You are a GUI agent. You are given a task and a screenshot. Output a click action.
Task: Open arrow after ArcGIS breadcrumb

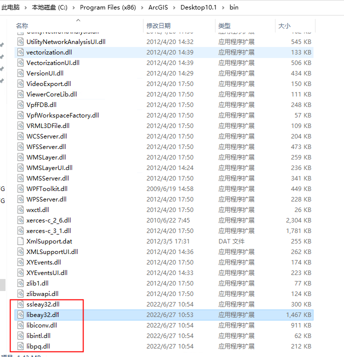click(x=174, y=7)
